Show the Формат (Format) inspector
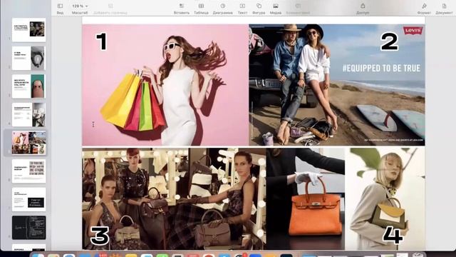 (x=424, y=9)
